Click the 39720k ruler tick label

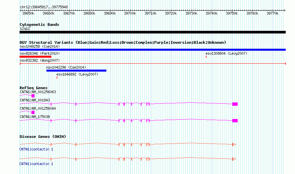(171, 13)
